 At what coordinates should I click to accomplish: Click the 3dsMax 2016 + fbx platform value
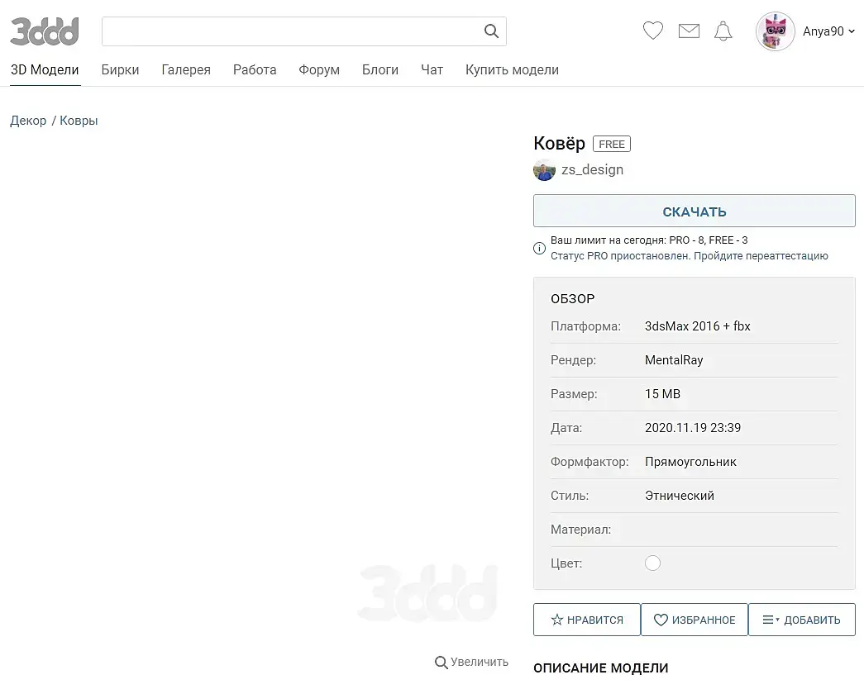tap(698, 326)
